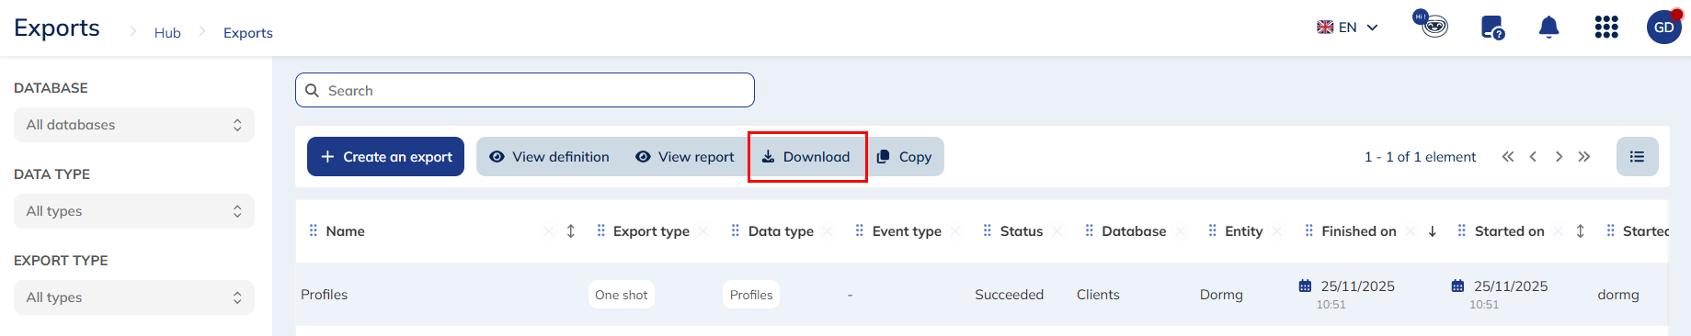Remove the Data type column with its X

click(x=828, y=231)
